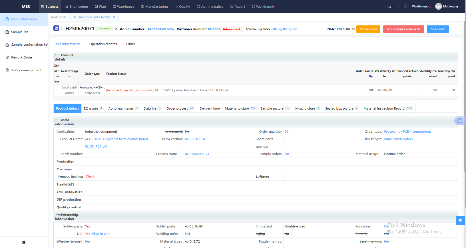Viewport: 466px width, 248px height.
Task: Click the page's vertical scrollbar
Action: (464, 114)
